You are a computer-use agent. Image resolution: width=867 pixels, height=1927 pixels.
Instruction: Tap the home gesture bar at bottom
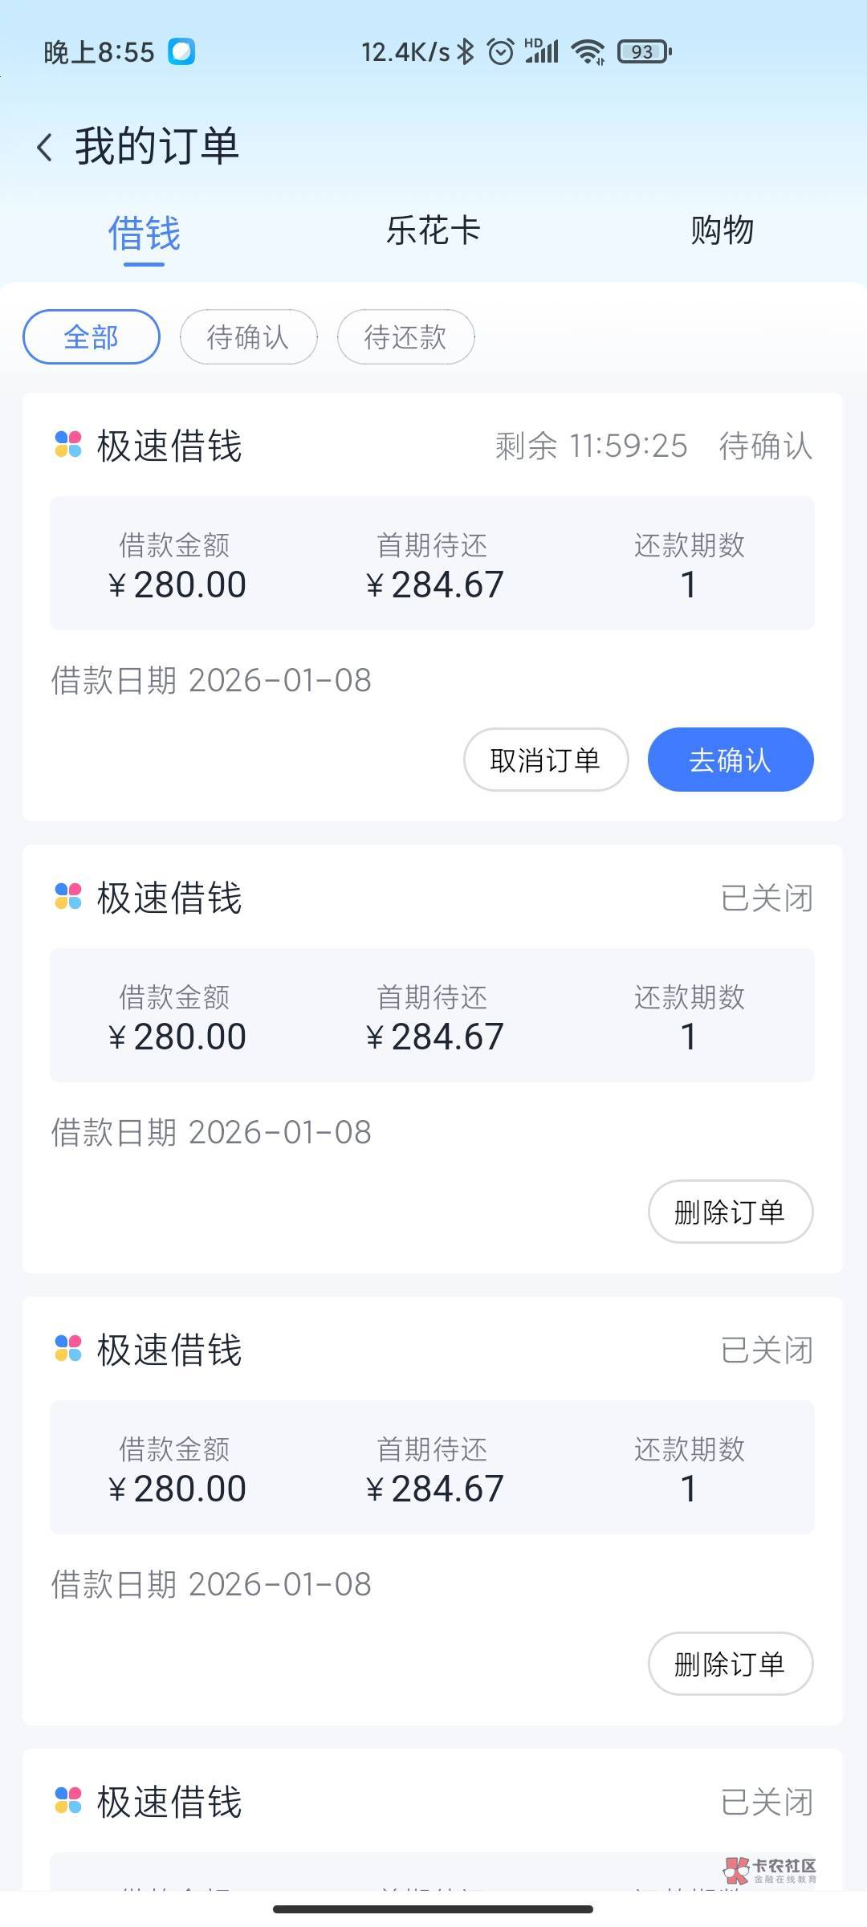(x=433, y=1909)
